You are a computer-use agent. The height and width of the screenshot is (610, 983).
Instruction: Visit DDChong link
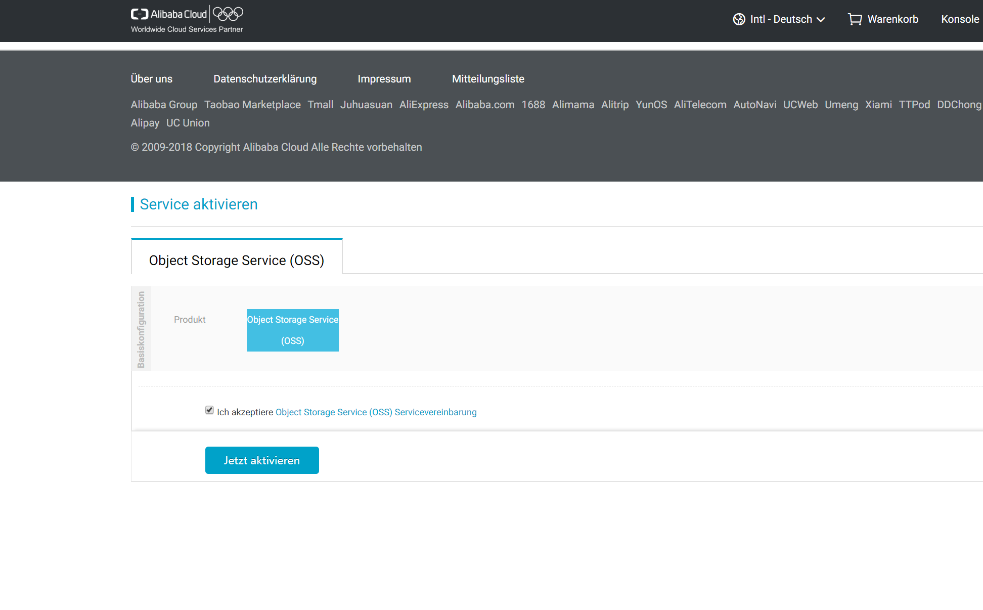tap(959, 105)
